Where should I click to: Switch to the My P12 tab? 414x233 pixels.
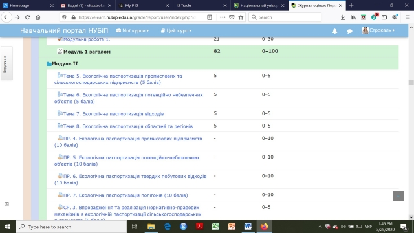click(143, 5)
